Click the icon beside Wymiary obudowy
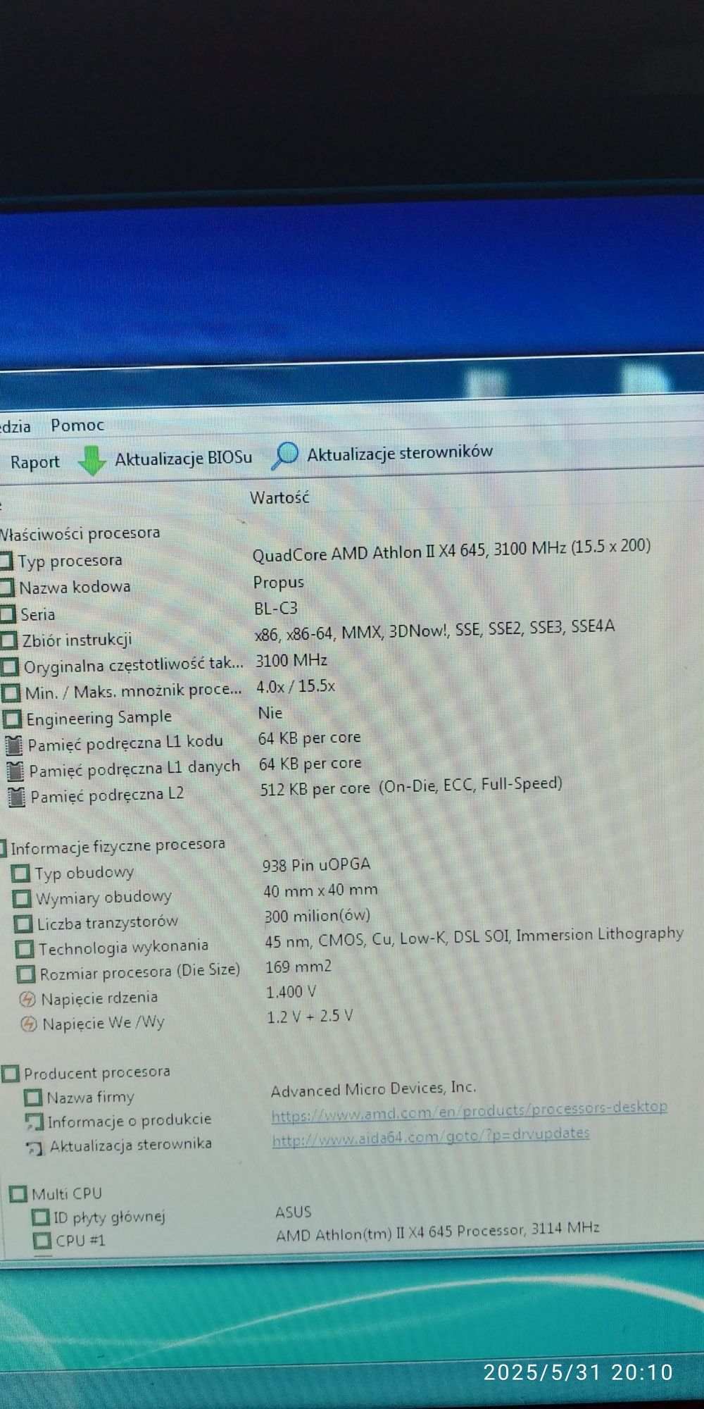The height and width of the screenshot is (1409, 704). 23,898
